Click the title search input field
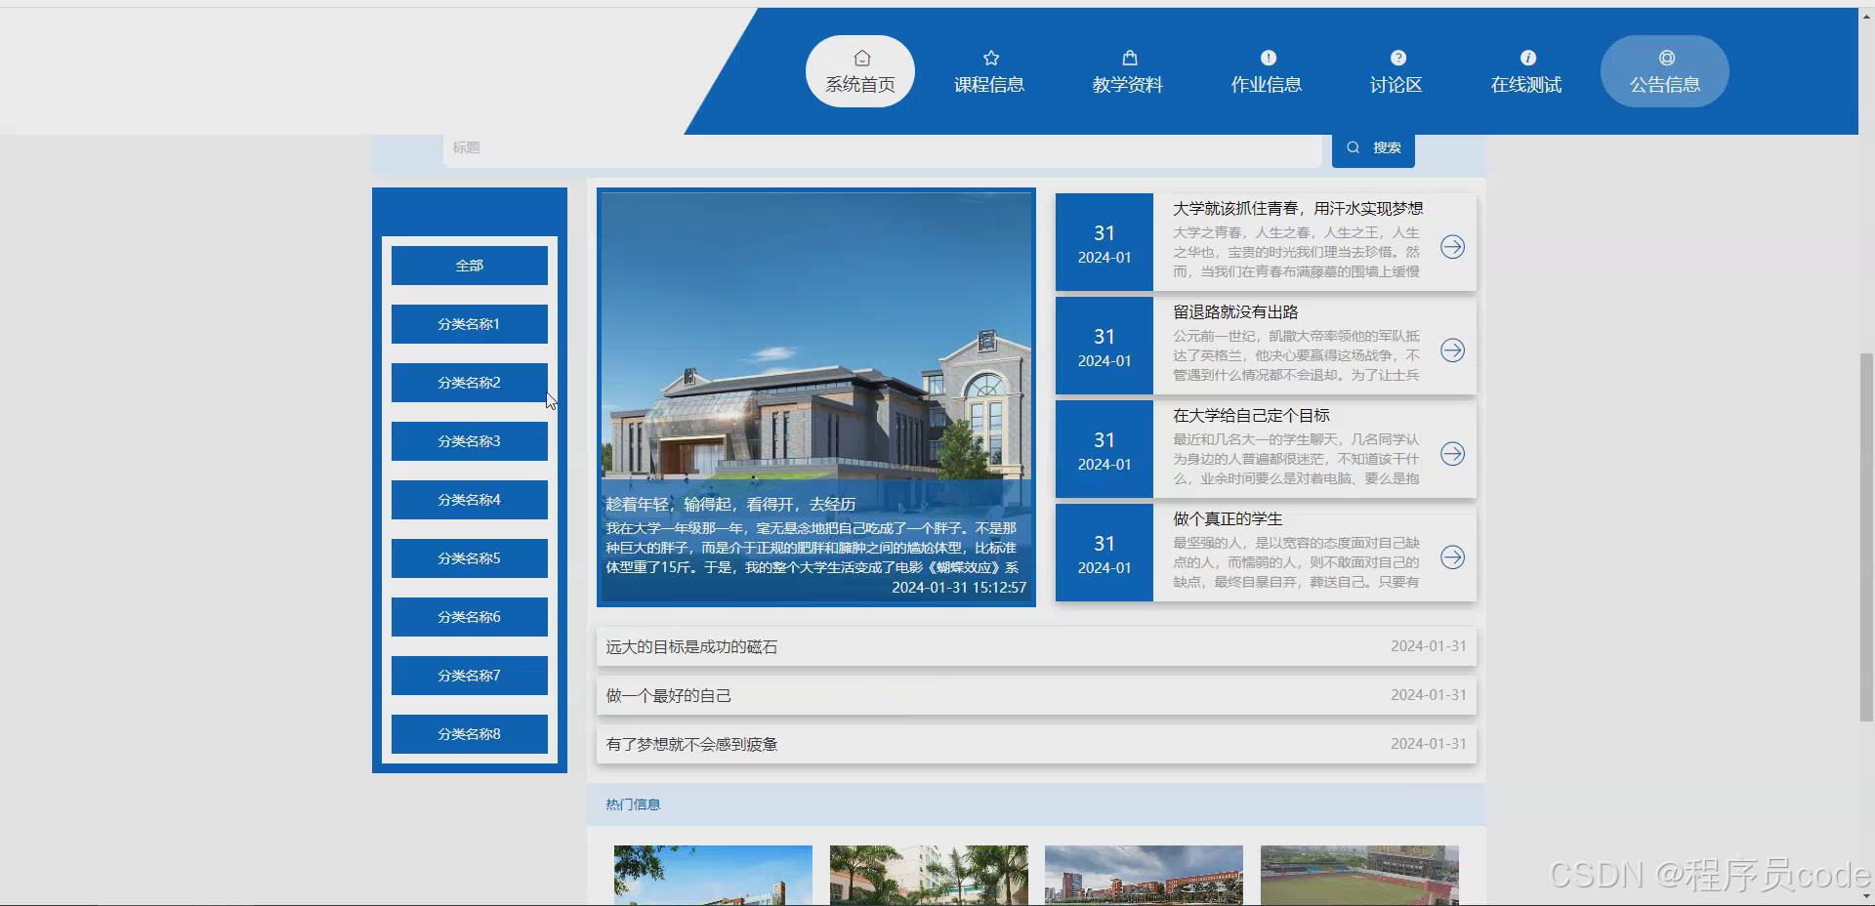The height and width of the screenshot is (906, 1875). click(879, 147)
